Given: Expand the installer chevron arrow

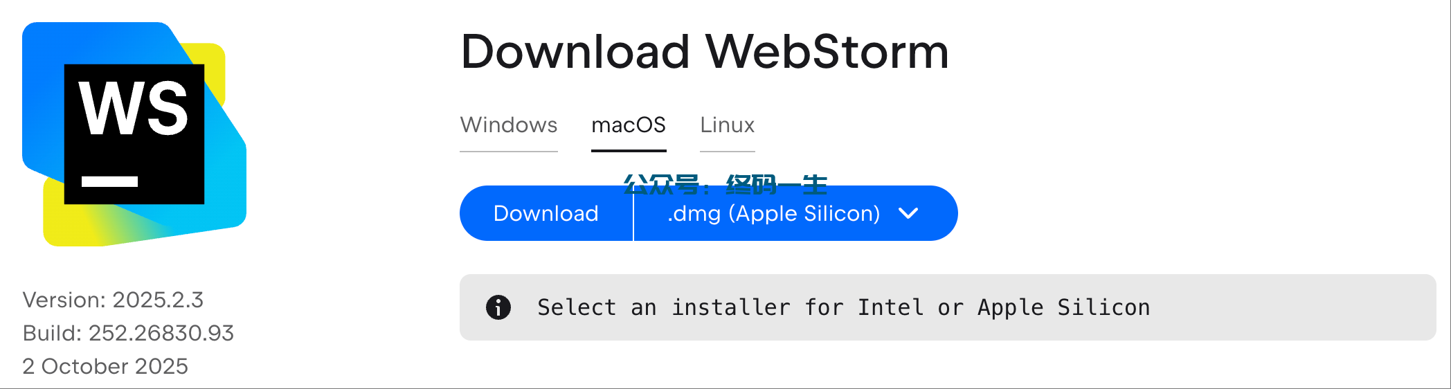Looking at the screenshot, I should click(x=908, y=213).
